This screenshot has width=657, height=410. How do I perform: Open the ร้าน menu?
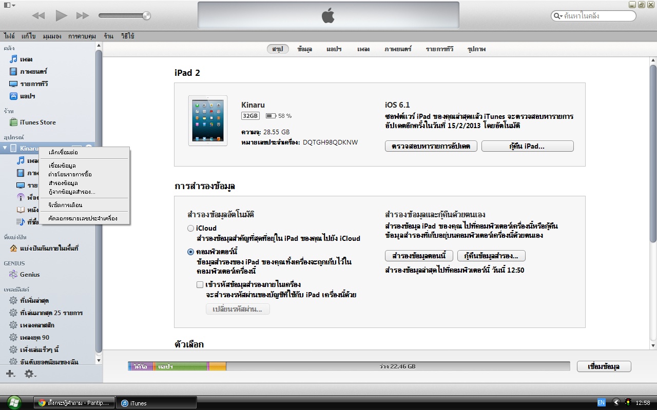tap(108, 36)
